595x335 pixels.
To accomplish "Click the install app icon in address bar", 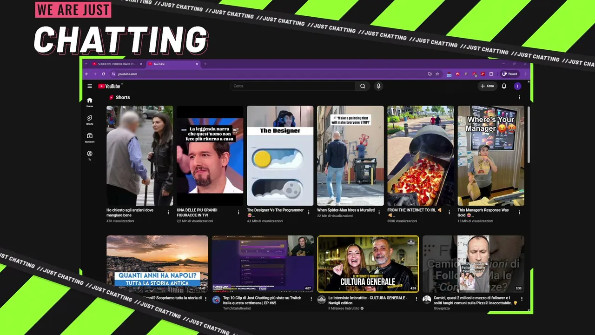I will click(x=430, y=74).
